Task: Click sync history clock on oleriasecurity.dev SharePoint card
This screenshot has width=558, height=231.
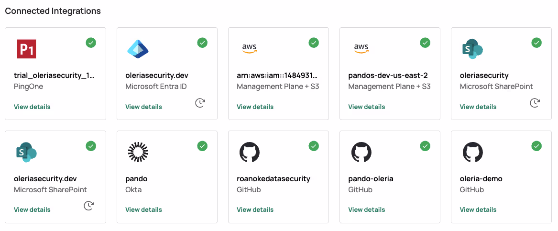Action: pyautogui.click(x=88, y=205)
